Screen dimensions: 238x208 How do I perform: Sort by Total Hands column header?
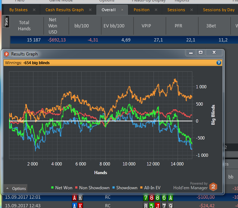24,26
